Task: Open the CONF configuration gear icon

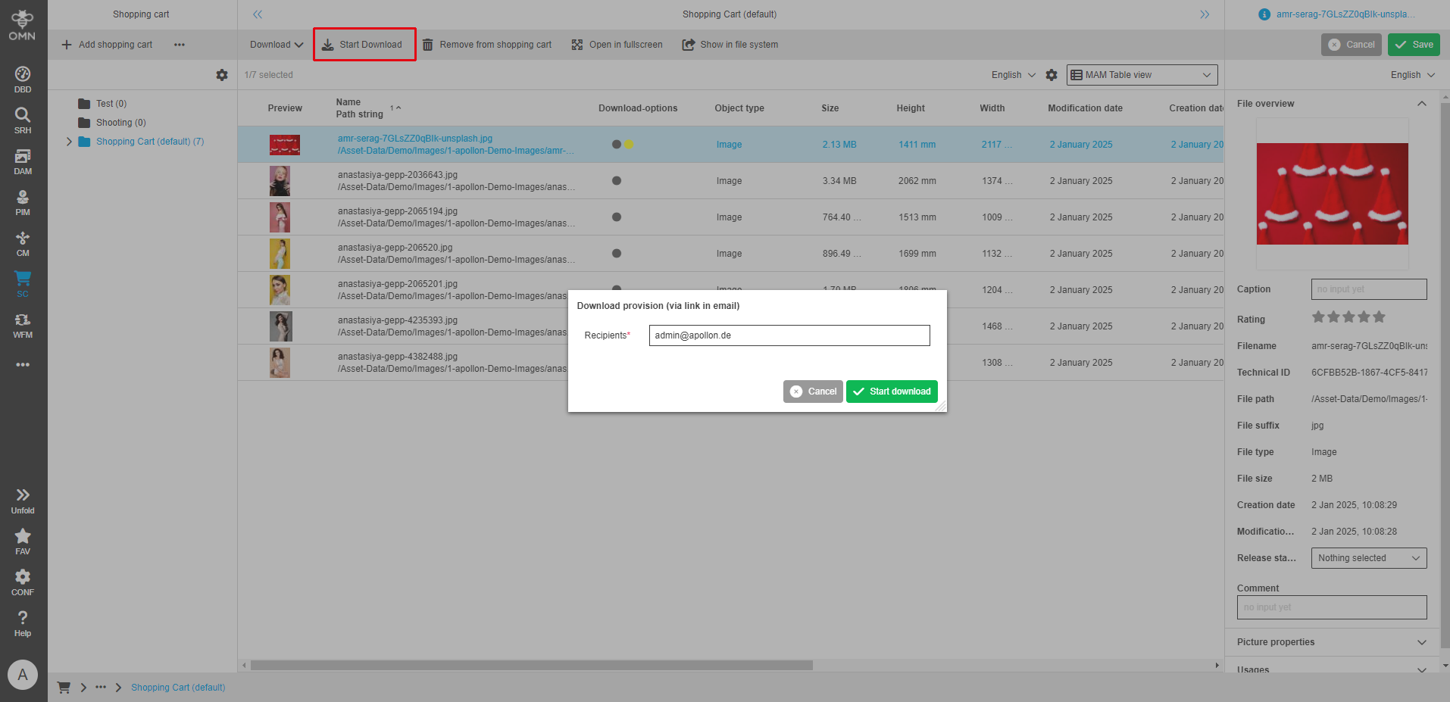Action: (x=23, y=582)
